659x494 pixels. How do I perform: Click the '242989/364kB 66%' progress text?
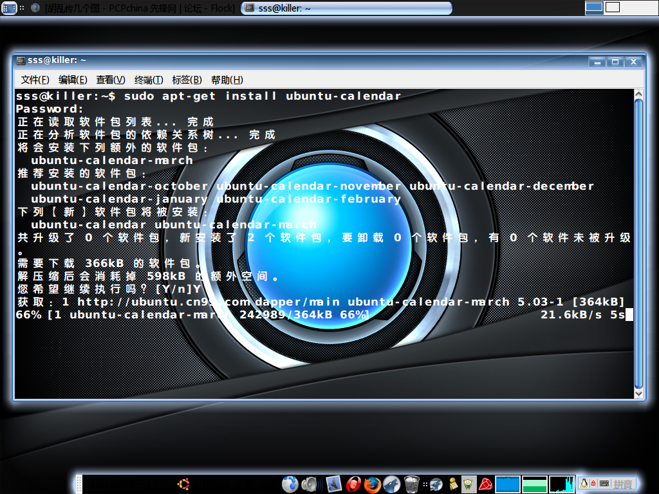pos(304,315)
